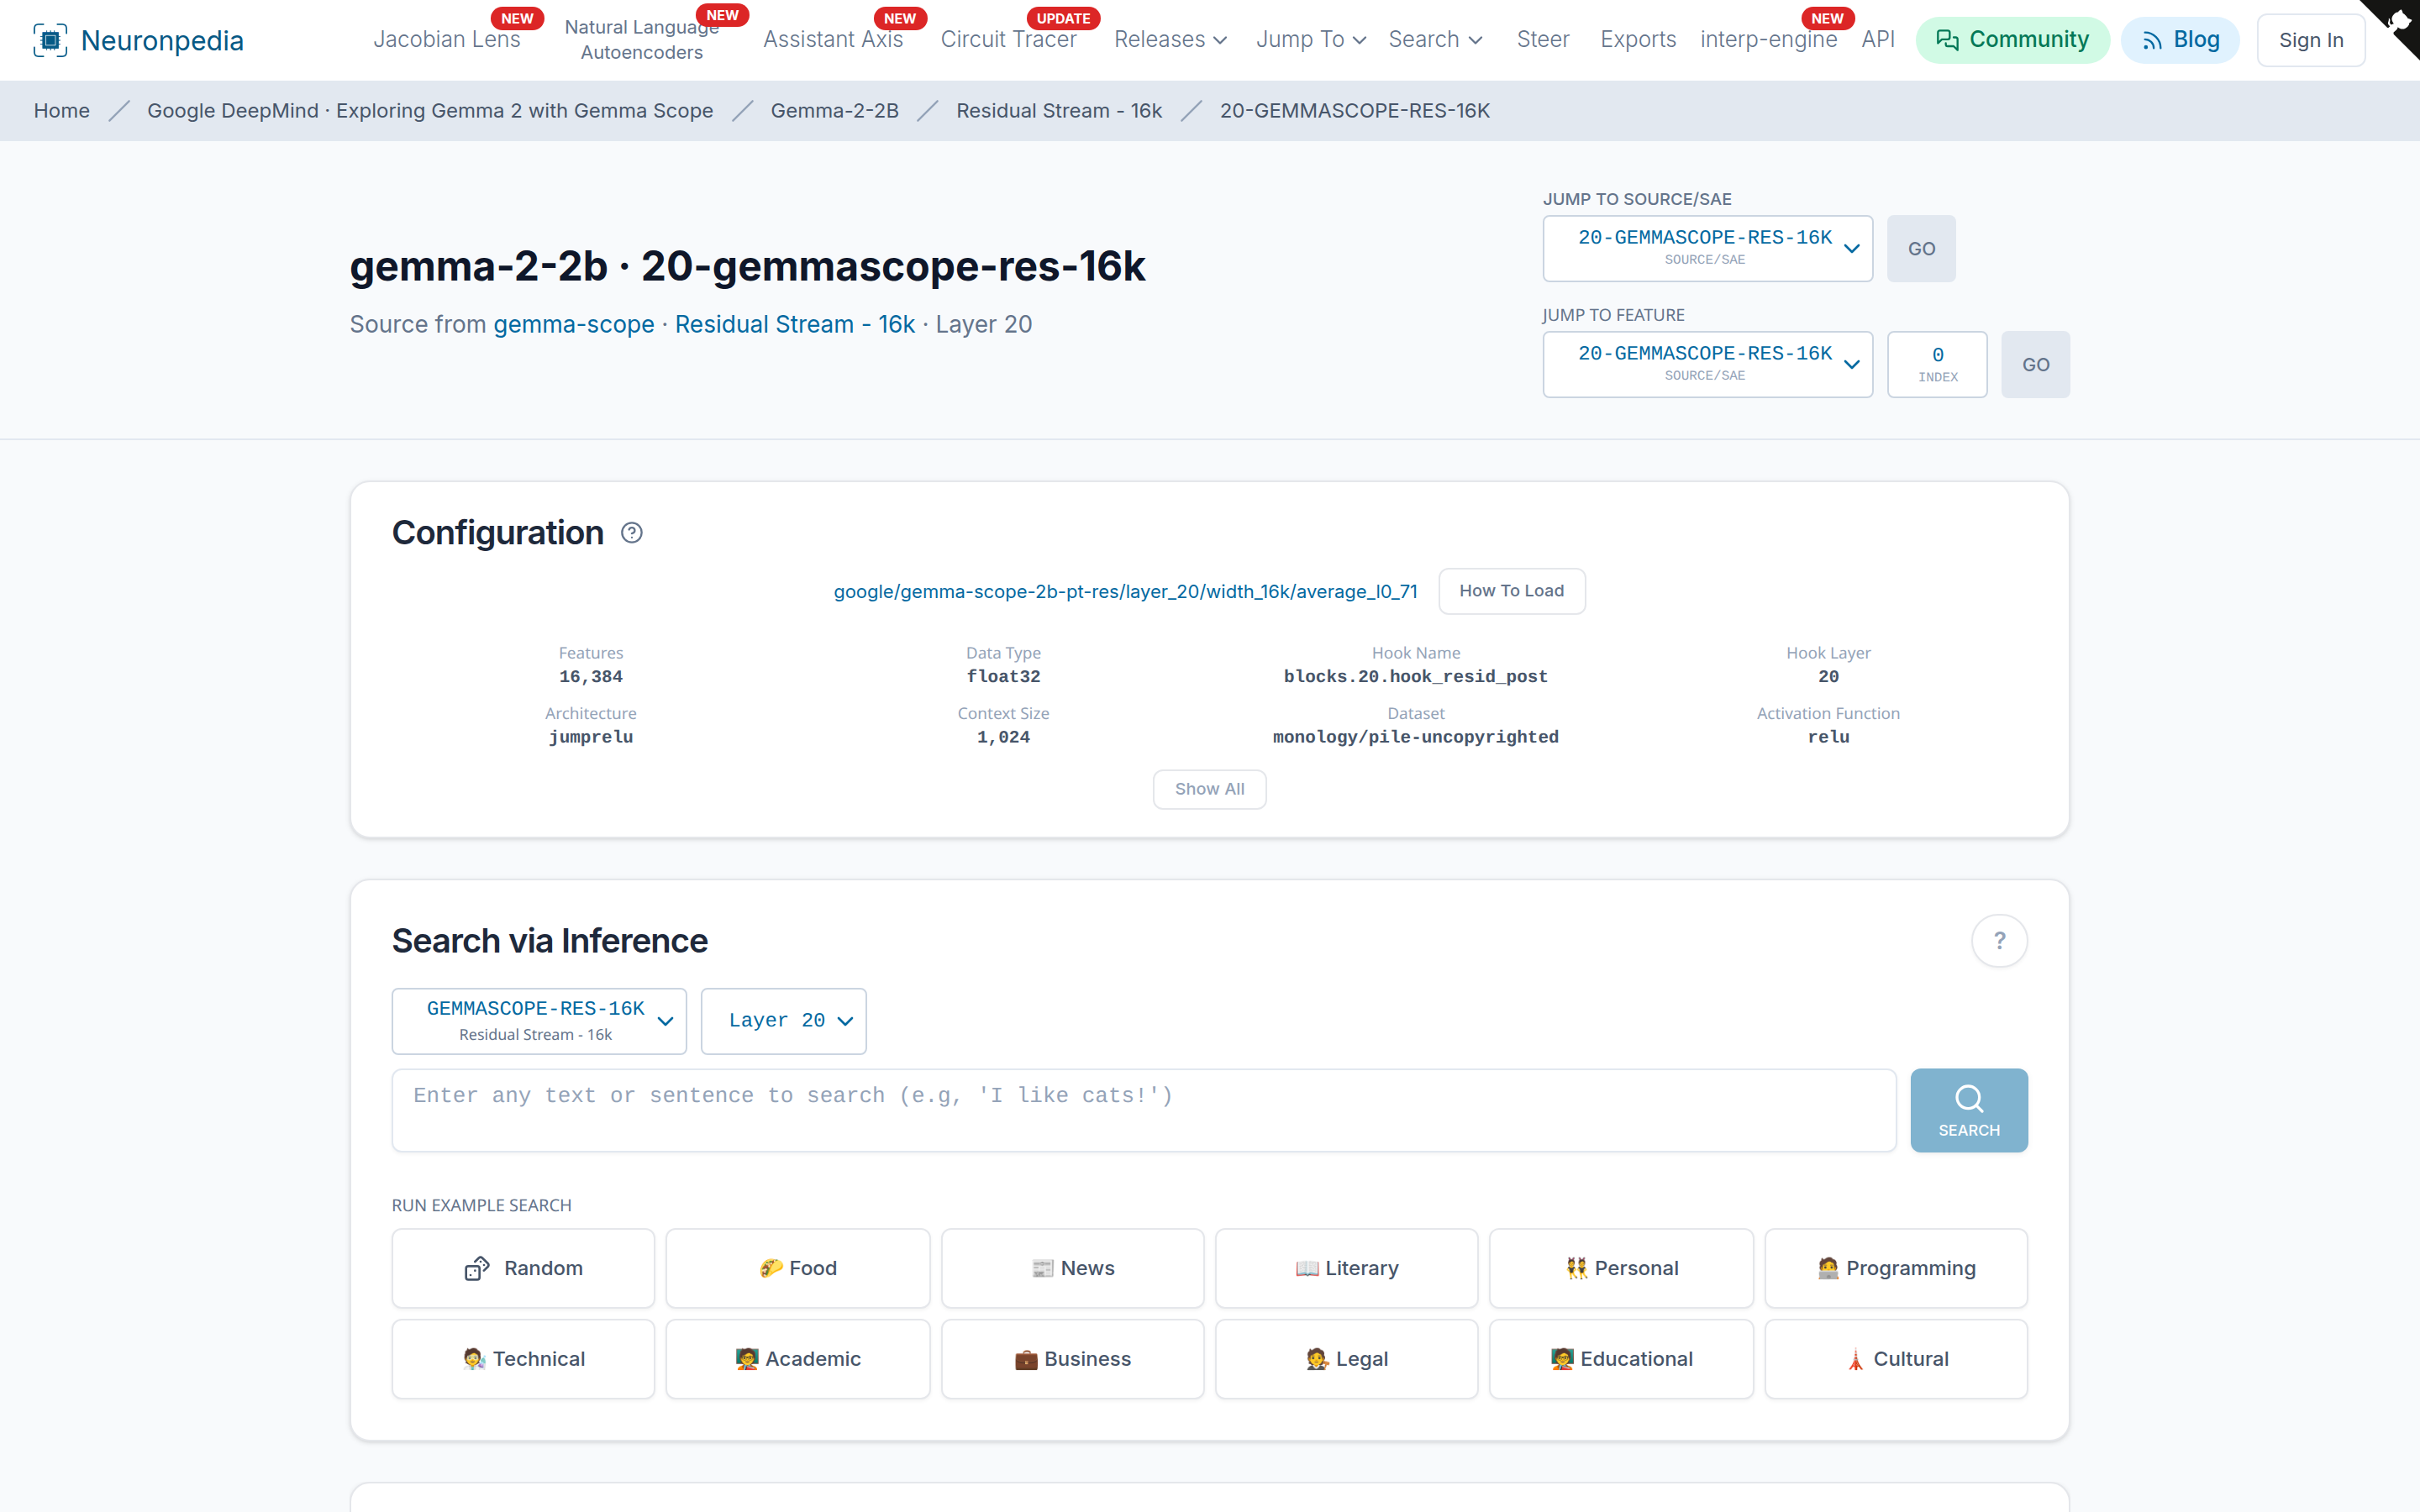Open the google/gemma-scope-2b-pt-res HuggingFace link
2420x1512 pixels.
point(1125,592)
